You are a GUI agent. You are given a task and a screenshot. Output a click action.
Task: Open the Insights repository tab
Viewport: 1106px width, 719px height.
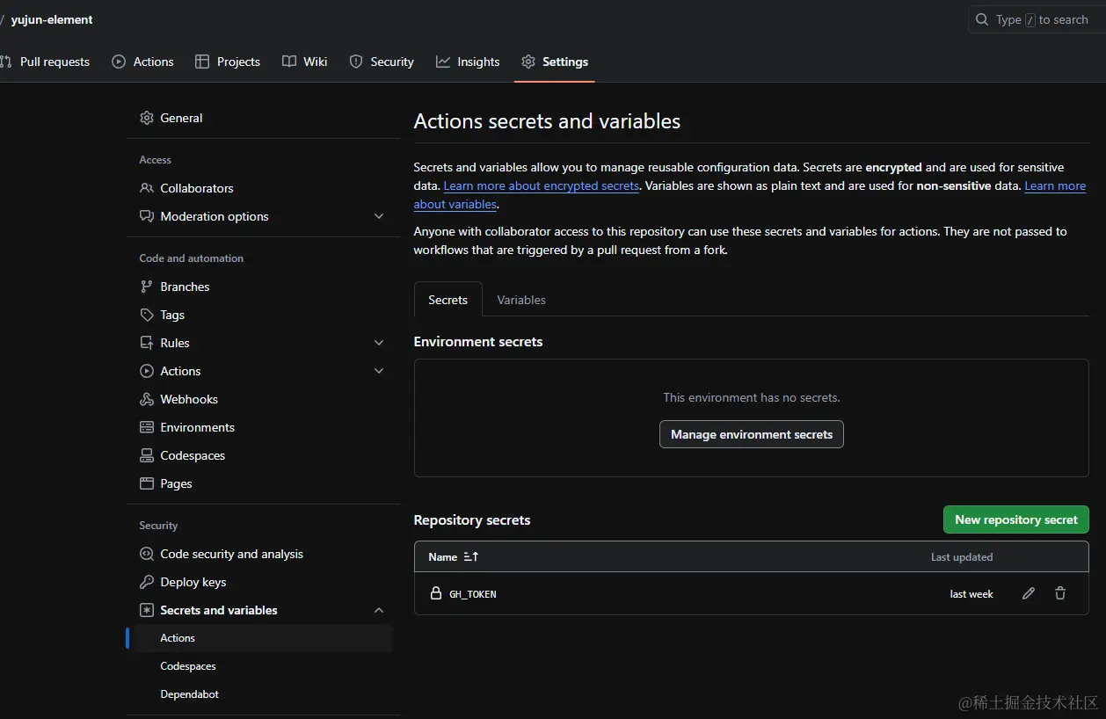(x=468, y=62)
